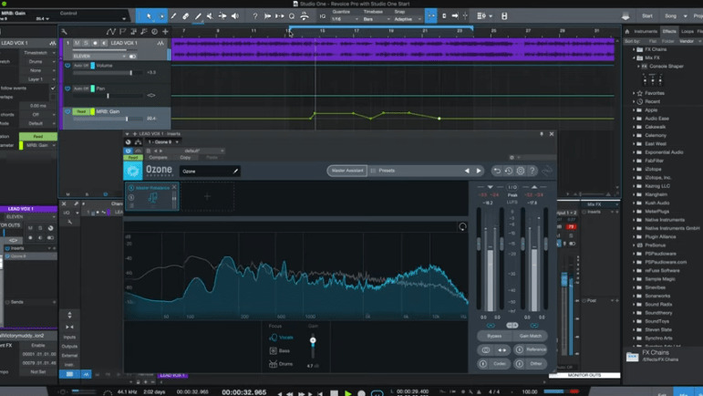Solo the LEAD VOX 1 track
The width and height of the screenshot is (703, 396).
coord(86,43)
